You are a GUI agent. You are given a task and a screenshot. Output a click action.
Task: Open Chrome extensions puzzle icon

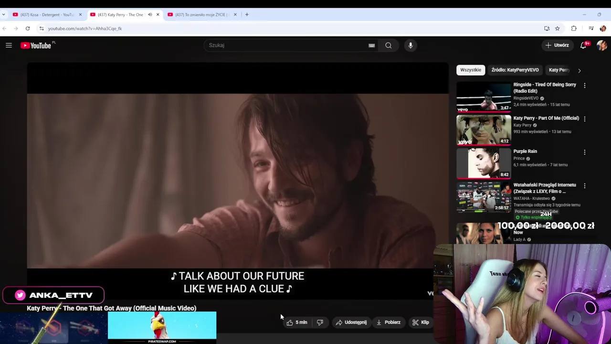(574, 29)
